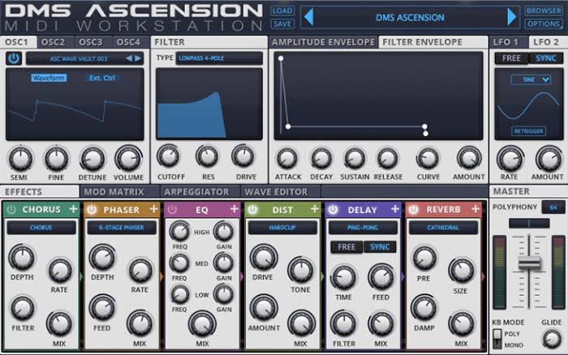Toggle Chorus effect power
The image size is (568, 355).
tap(11, 210)
